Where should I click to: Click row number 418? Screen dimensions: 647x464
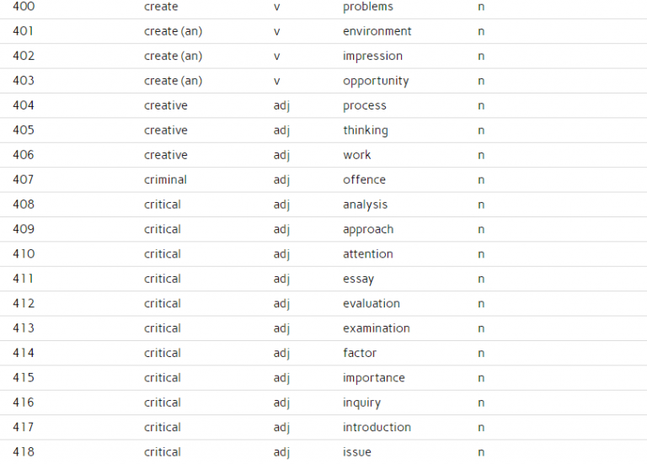click(24, 452)
